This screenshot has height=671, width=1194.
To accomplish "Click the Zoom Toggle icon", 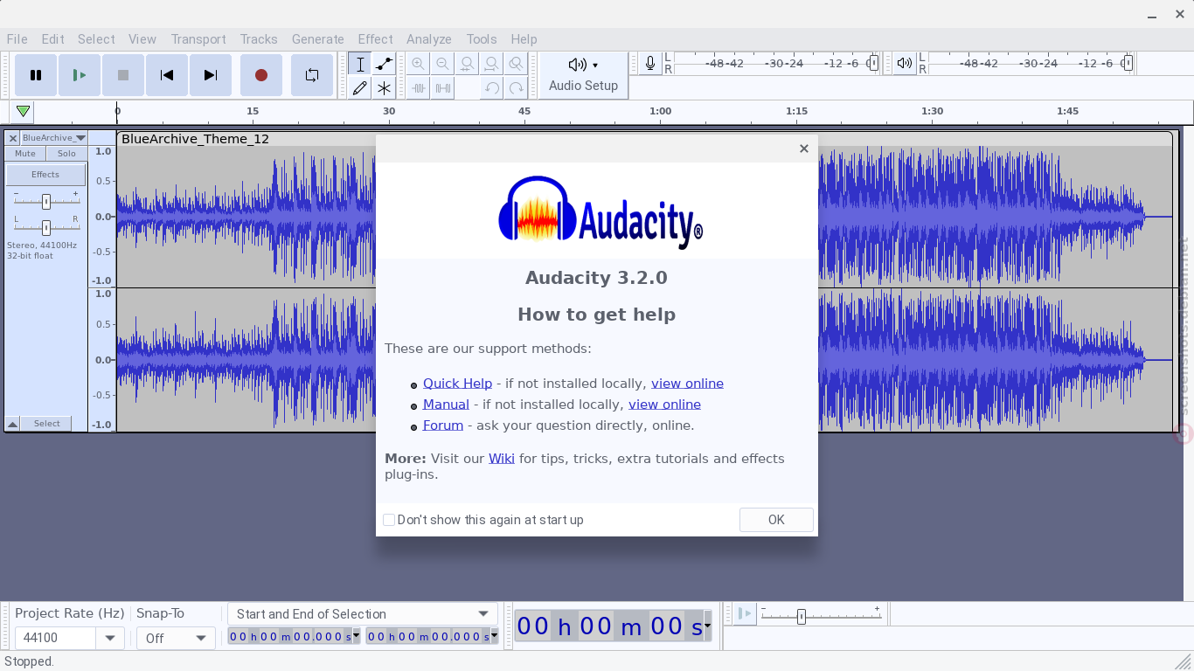I will click(517, 64).
